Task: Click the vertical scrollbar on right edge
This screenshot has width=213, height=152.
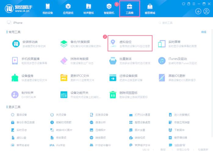Action: coord(212,83)
